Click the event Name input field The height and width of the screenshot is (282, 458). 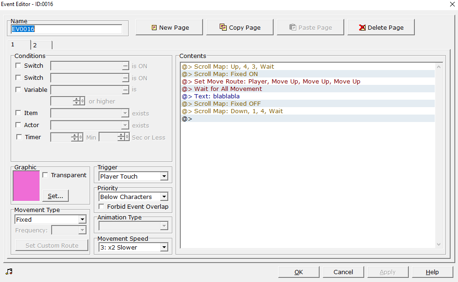click(66, 29)
